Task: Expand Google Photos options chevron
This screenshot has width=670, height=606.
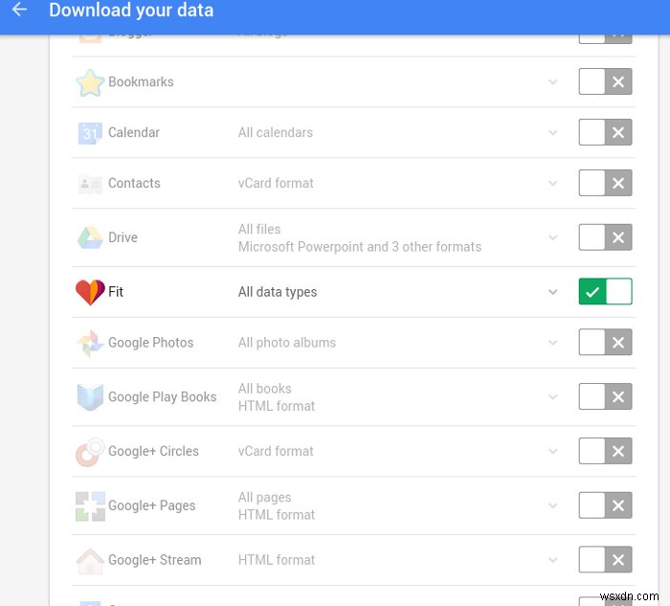Action: (x=553, y=343)
